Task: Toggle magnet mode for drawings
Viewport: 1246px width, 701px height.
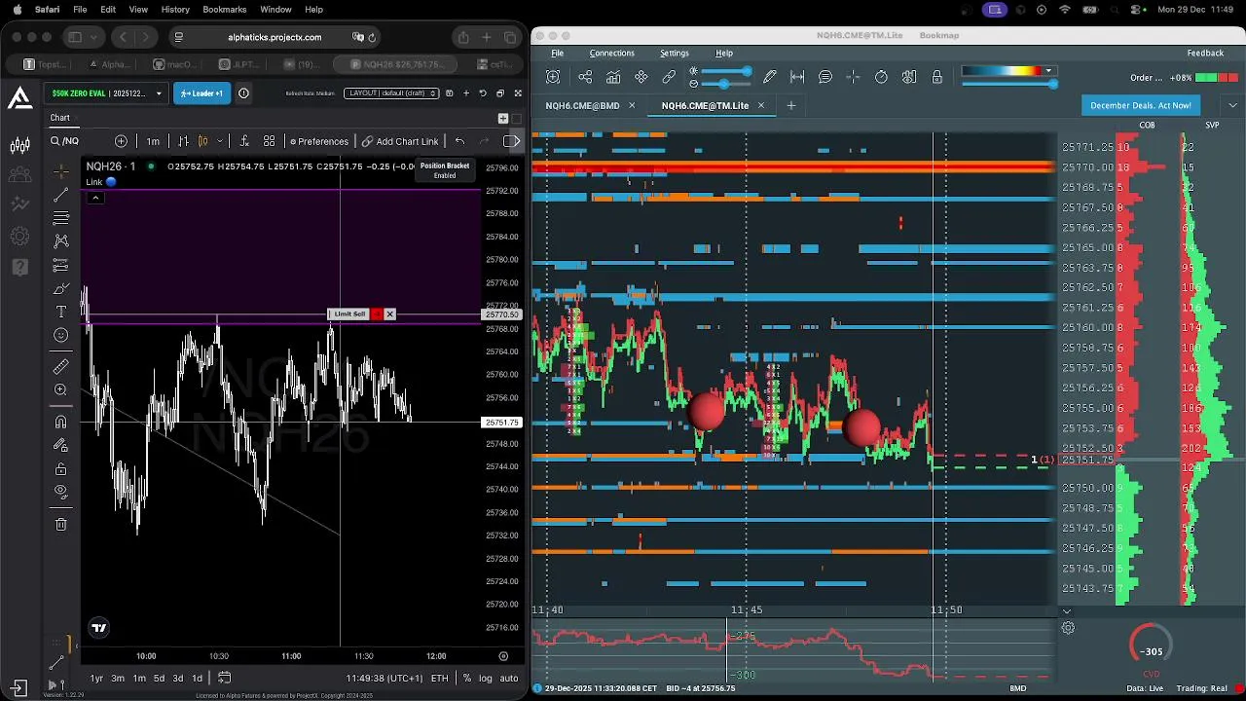Action: coord(60,422)
